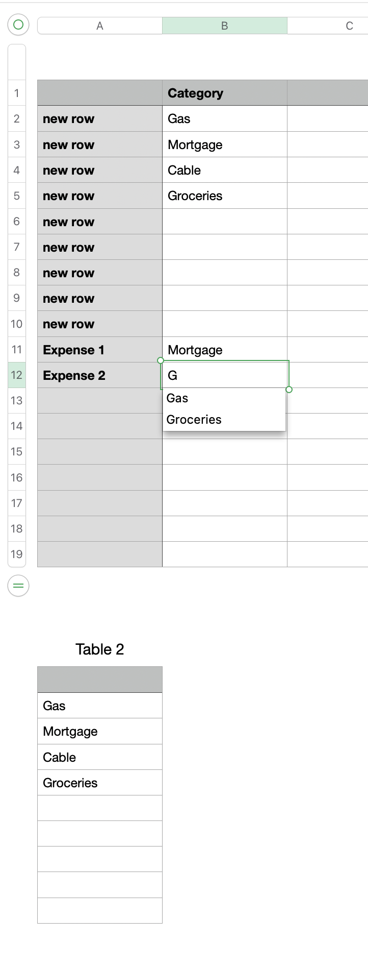The image size is (368, 967).
Task: Select column B header
Action: pos(224,26)
